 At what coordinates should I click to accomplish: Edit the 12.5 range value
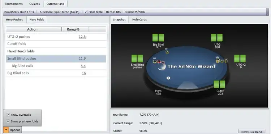tap(82, 37)
